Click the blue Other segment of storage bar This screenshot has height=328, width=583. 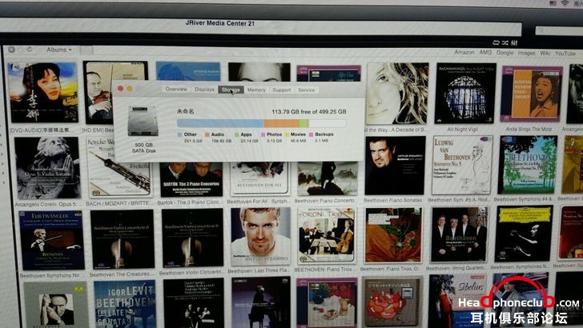[x=220, y=123]
